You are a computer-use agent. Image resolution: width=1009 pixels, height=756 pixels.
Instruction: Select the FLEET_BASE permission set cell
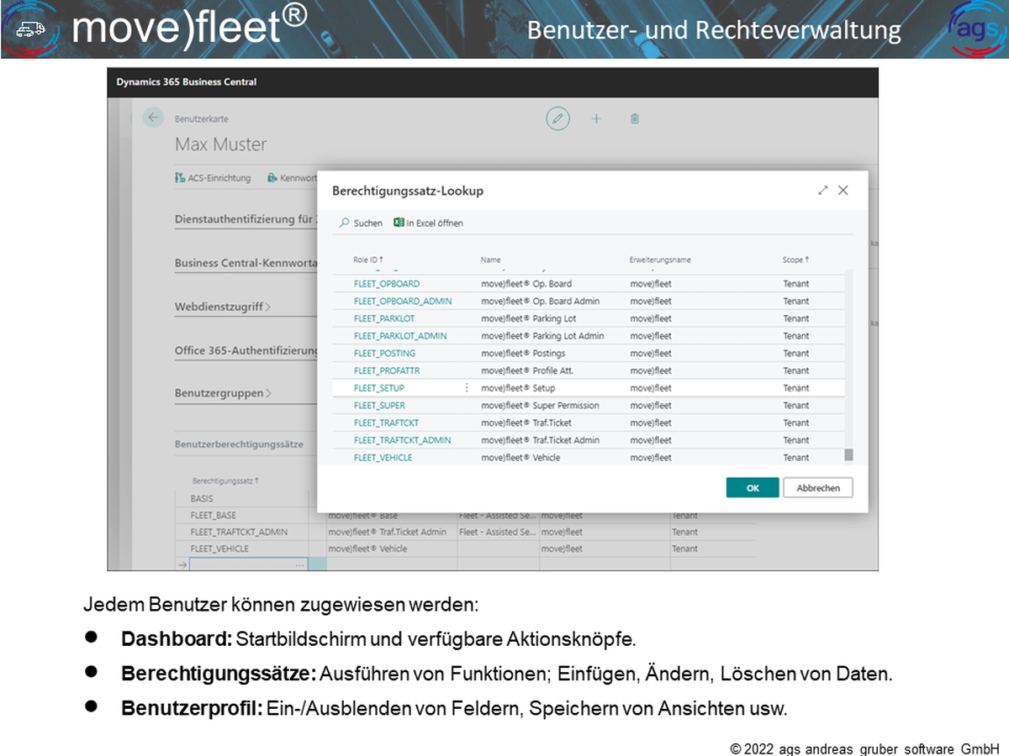[x=214, y=515]
